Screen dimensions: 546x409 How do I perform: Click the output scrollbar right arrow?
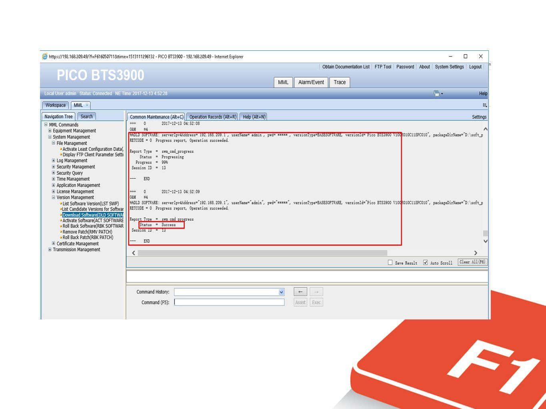tap(476, 253)
